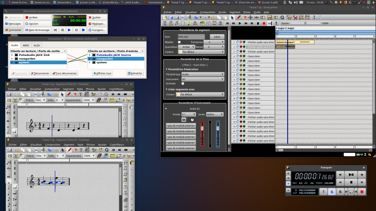Open the Quantifieur dropdown
The image size is (376, 211).
point(187,47)
